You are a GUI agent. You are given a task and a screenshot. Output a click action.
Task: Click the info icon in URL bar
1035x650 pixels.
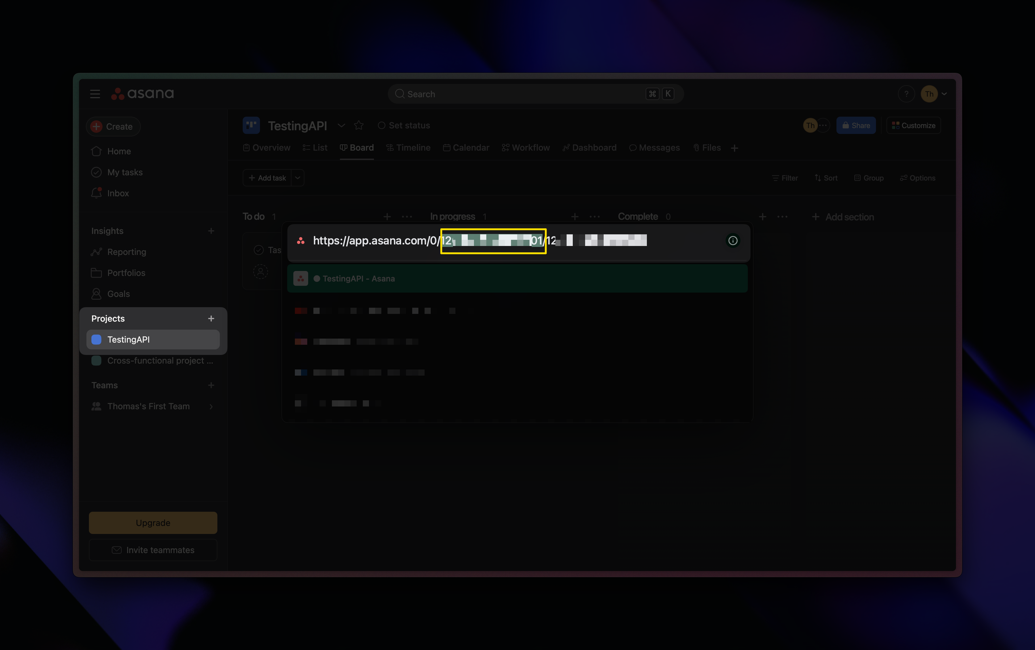tap(733, 240)
